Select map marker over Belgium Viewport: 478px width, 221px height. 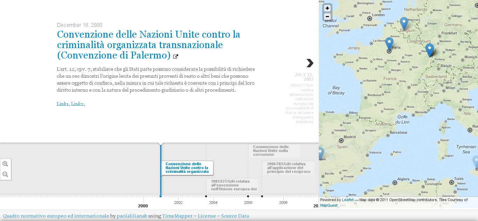coord(404,24)
